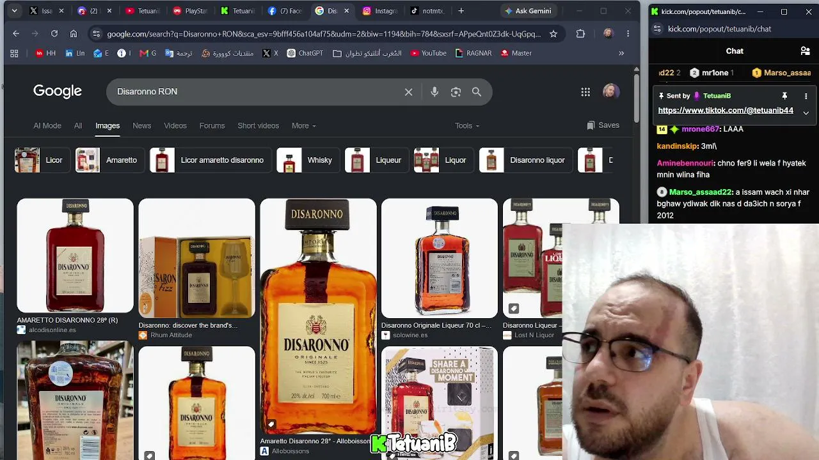Open the tiktok.com/@tetuanib44 link in chat
Screen dimensions: 819x460
point(726,111)
